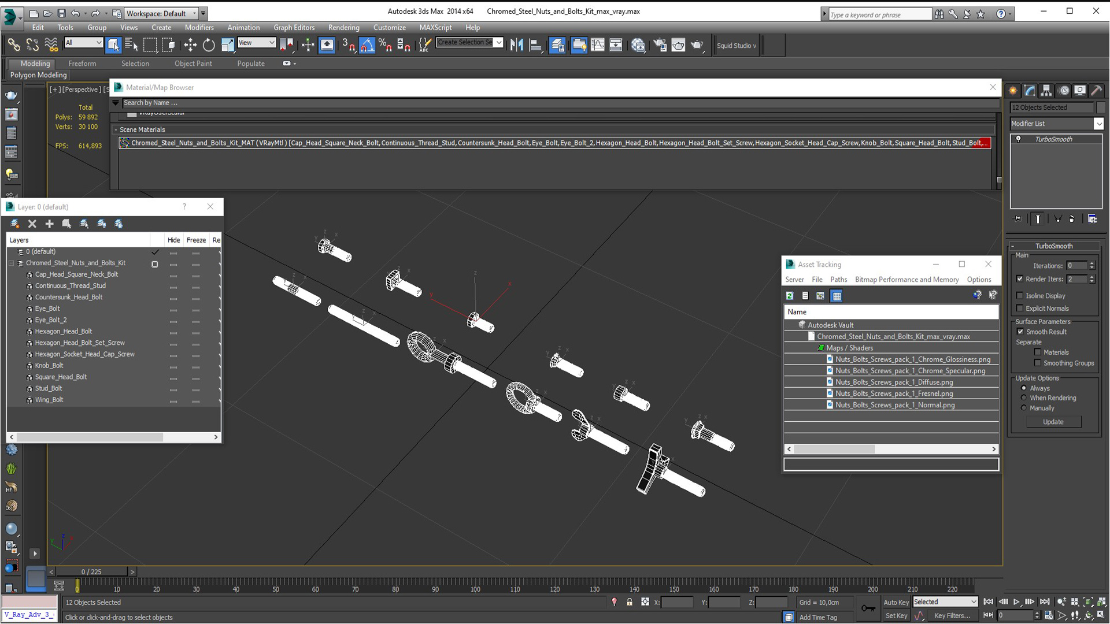Toggle Angle Snap in main toolbar
This screenshot has width=1110, height=624.
click(367, 45)
